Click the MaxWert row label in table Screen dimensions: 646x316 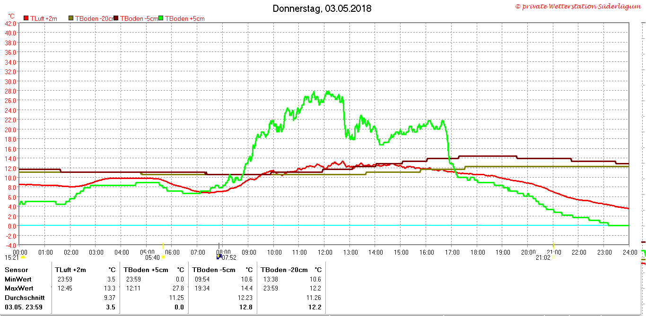(x=19, y=288)
